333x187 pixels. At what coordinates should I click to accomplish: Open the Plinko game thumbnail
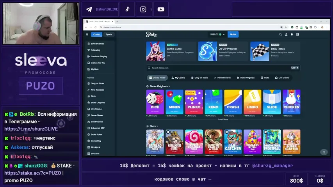(x=194, y=102)
